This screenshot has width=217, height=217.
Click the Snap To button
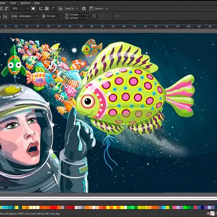coord(69,9)
